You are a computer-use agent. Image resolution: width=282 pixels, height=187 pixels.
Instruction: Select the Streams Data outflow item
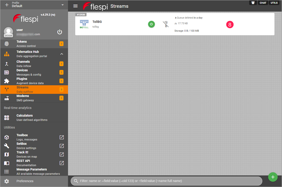pos(34,89)
